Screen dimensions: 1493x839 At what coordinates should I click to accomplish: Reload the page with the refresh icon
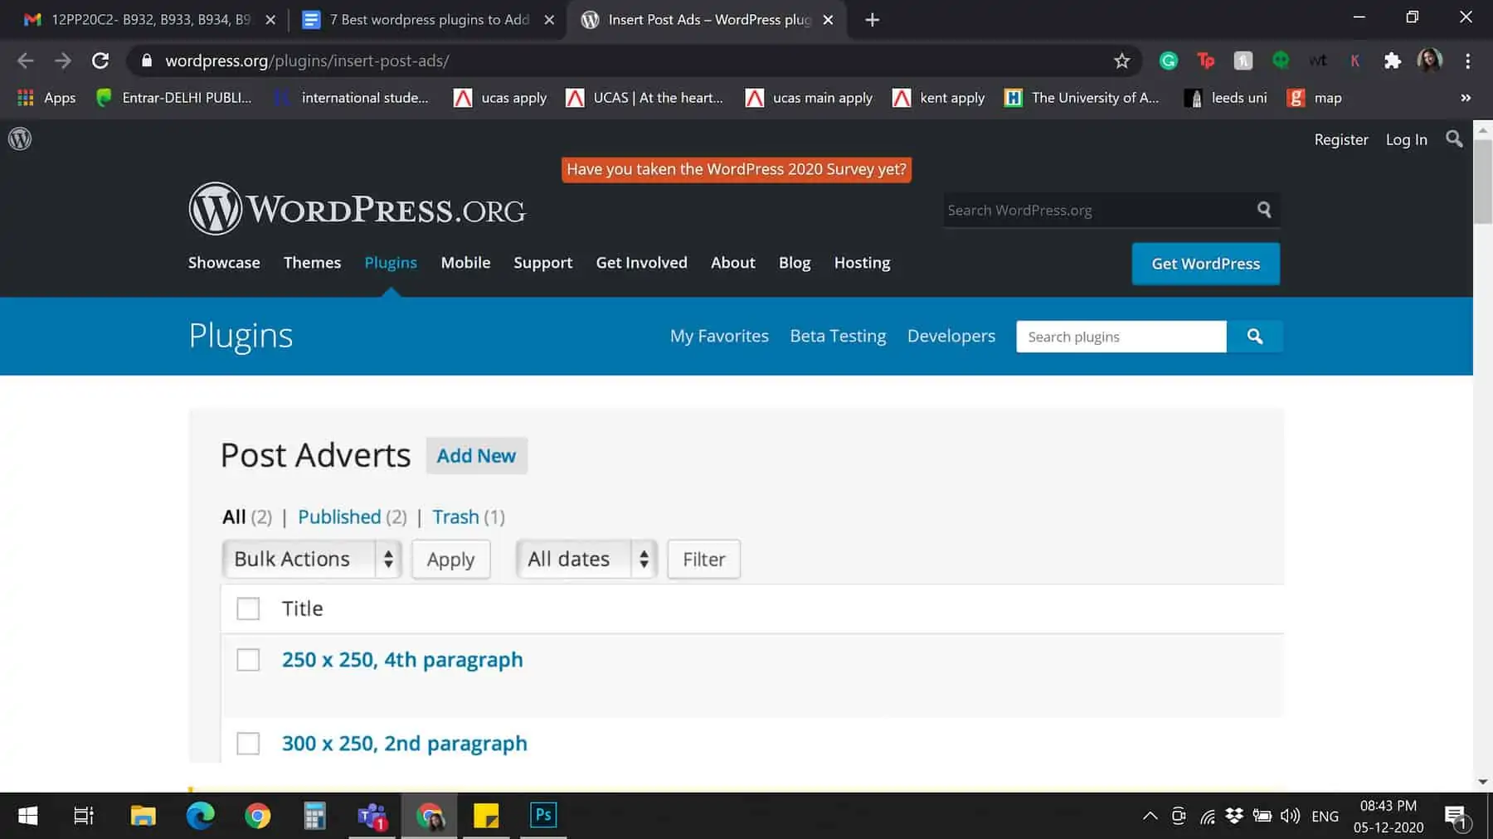100,61
